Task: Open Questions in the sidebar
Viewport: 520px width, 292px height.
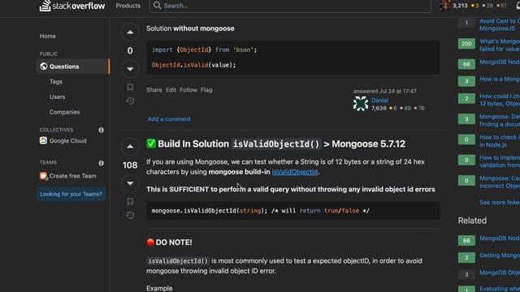Action: 72,67
